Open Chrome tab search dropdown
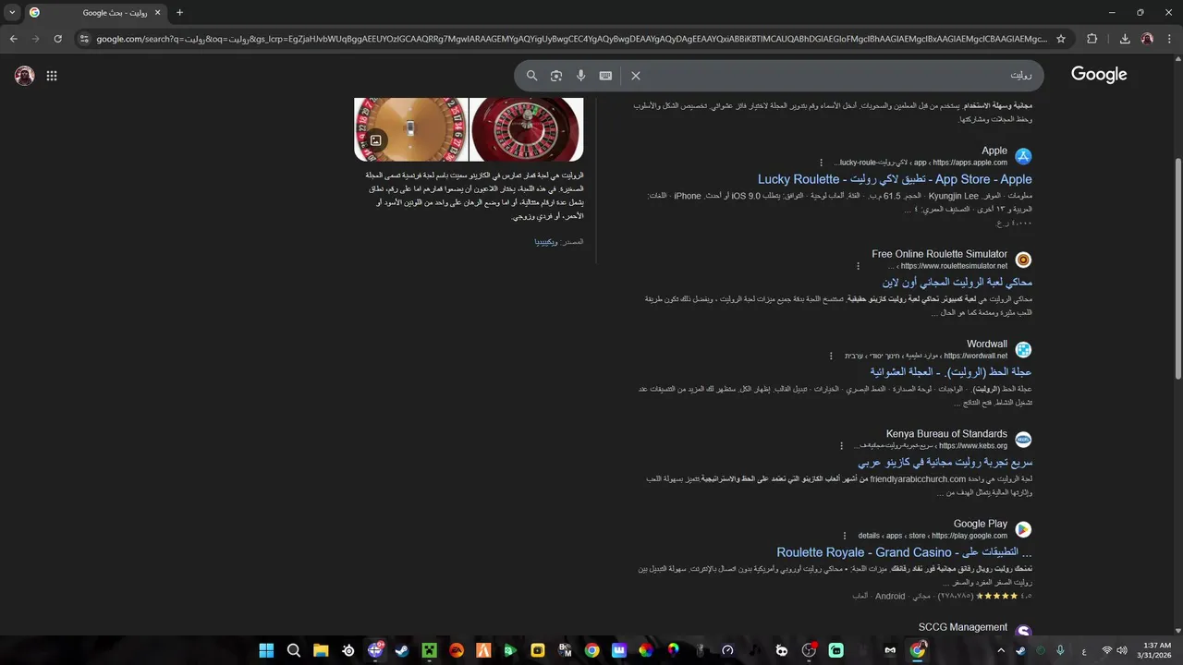Image resolution: width=1183 pixels, height=665 pixels. pyautogui.click(x=12, y=13)
